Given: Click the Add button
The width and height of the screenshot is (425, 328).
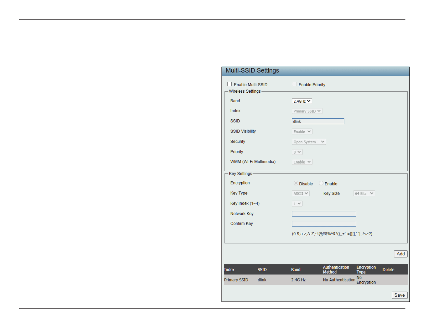Looking at the screenshot, I should 401,254.
